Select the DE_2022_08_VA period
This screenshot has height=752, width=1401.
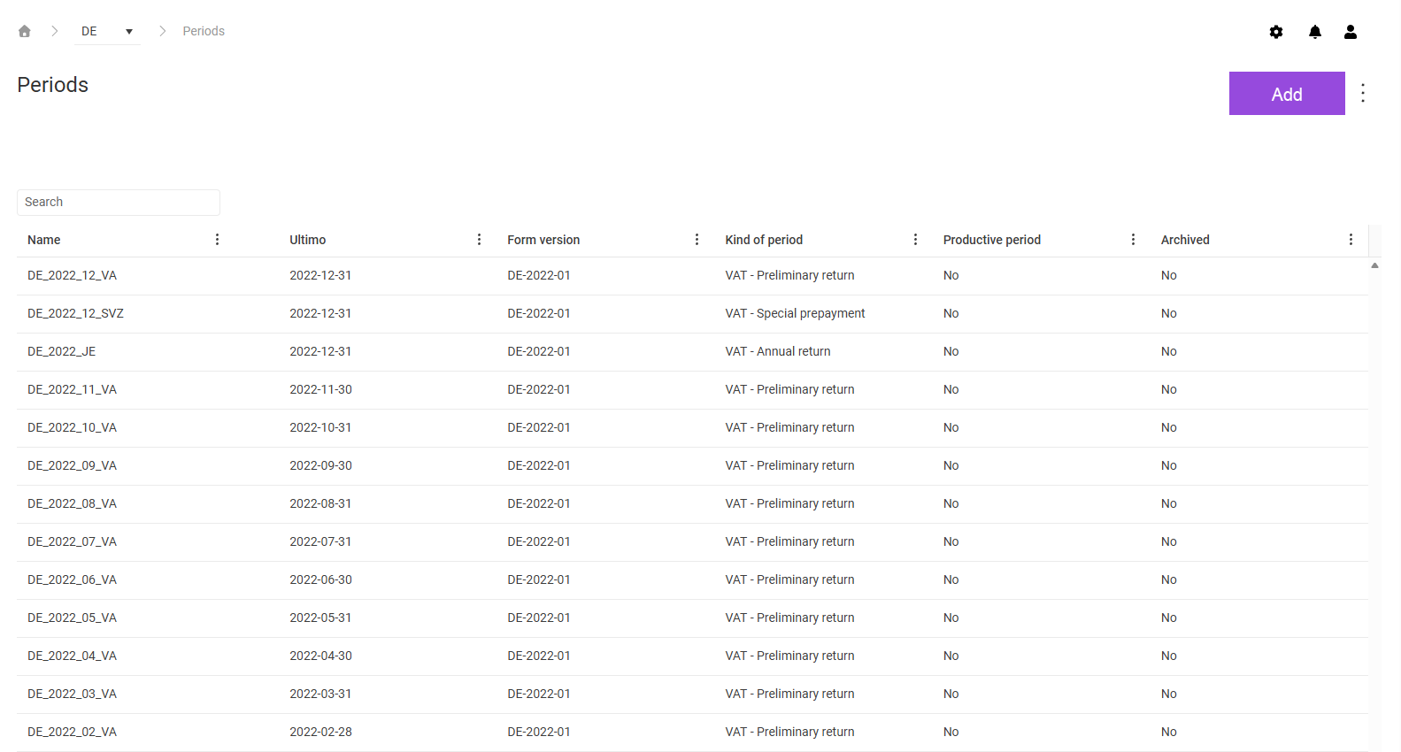[692, 504]
